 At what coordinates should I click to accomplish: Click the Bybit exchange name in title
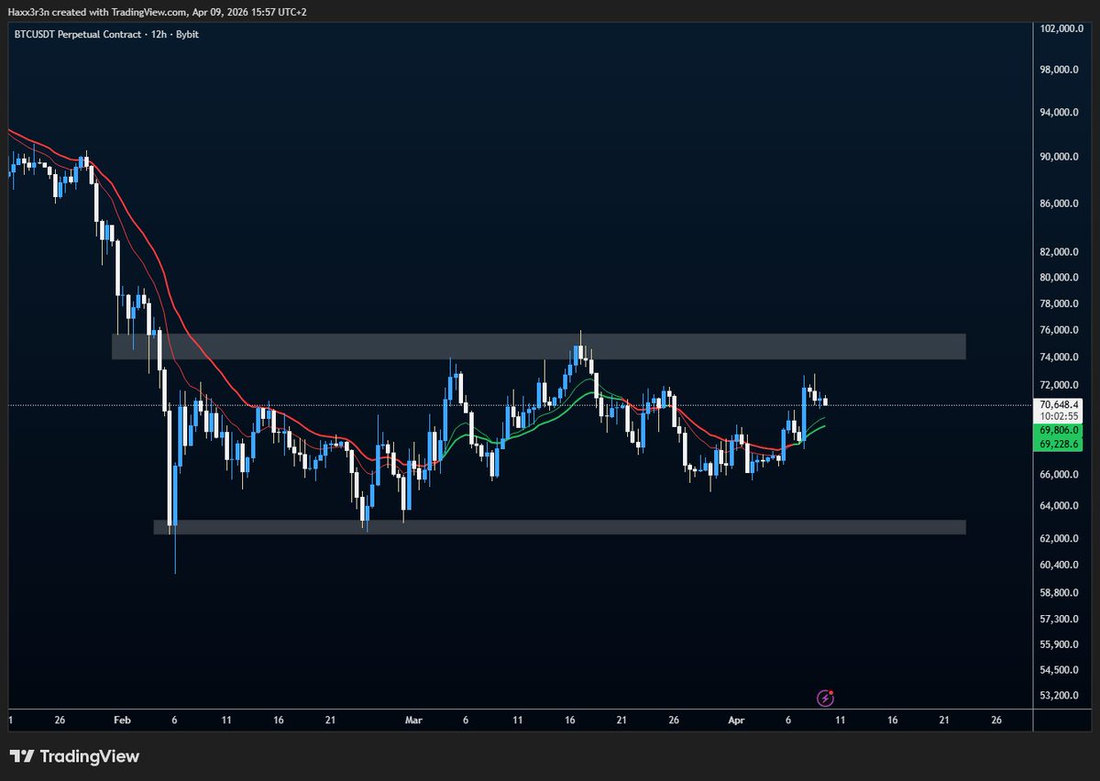click(186, 34)
